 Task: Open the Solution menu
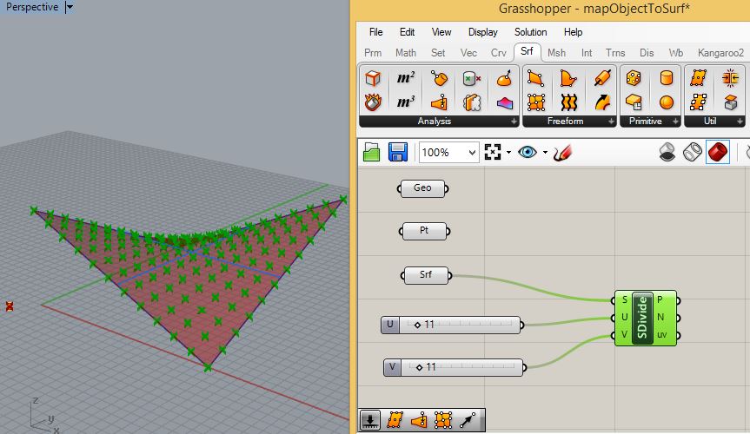tap(530, 32)
